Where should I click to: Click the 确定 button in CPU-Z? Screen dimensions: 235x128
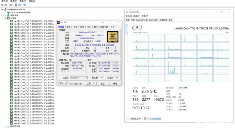click(x=115, y=84)
